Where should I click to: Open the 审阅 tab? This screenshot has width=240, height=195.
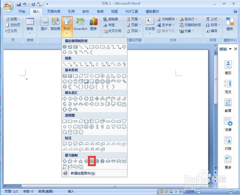click(x=100, y=11)
